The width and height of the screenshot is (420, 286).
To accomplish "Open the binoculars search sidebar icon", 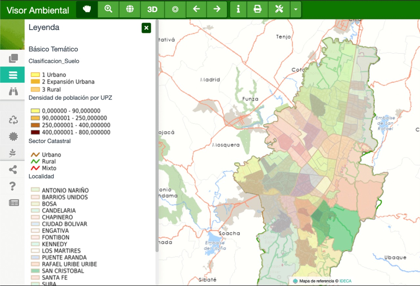I will 13,92.
